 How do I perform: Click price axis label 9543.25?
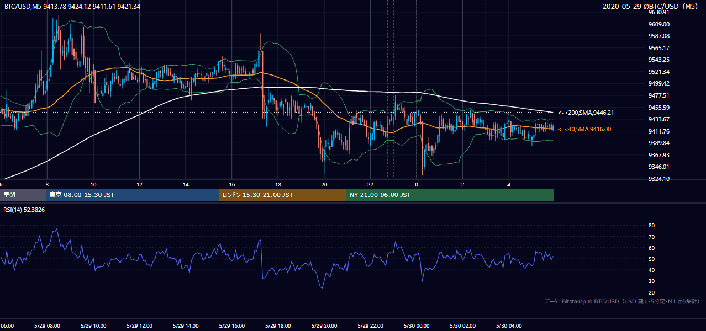click(659, 60)
